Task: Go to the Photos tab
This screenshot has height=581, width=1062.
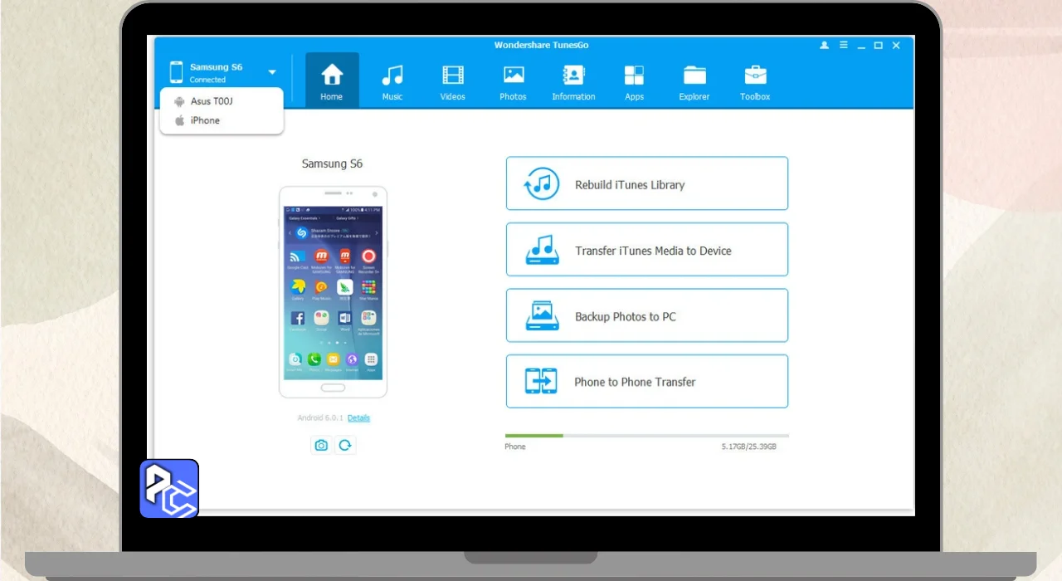Action: click(x=514, y=82)
